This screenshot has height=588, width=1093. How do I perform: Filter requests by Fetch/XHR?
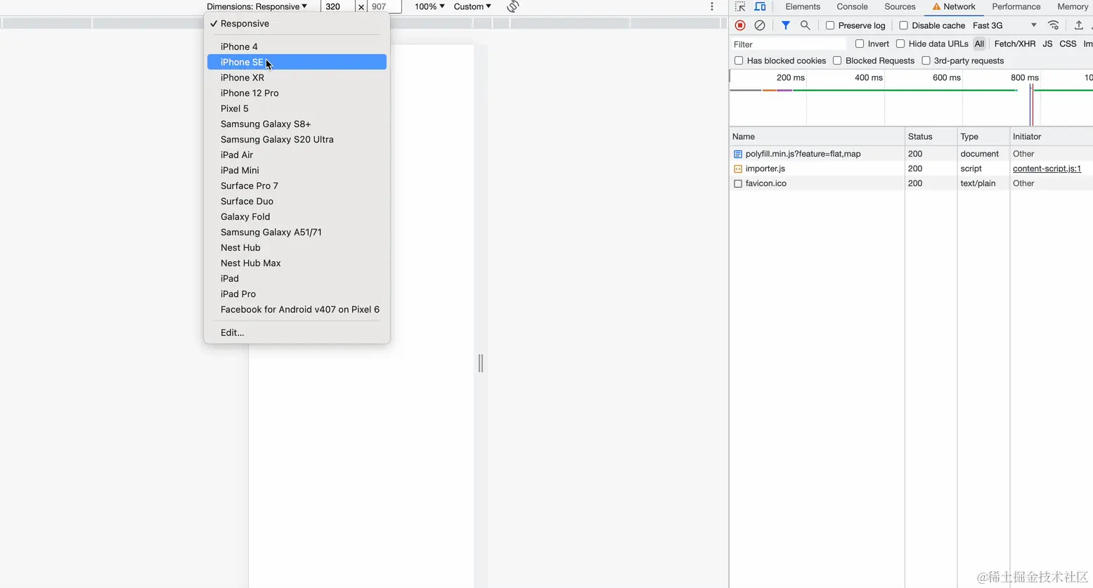1014,44
